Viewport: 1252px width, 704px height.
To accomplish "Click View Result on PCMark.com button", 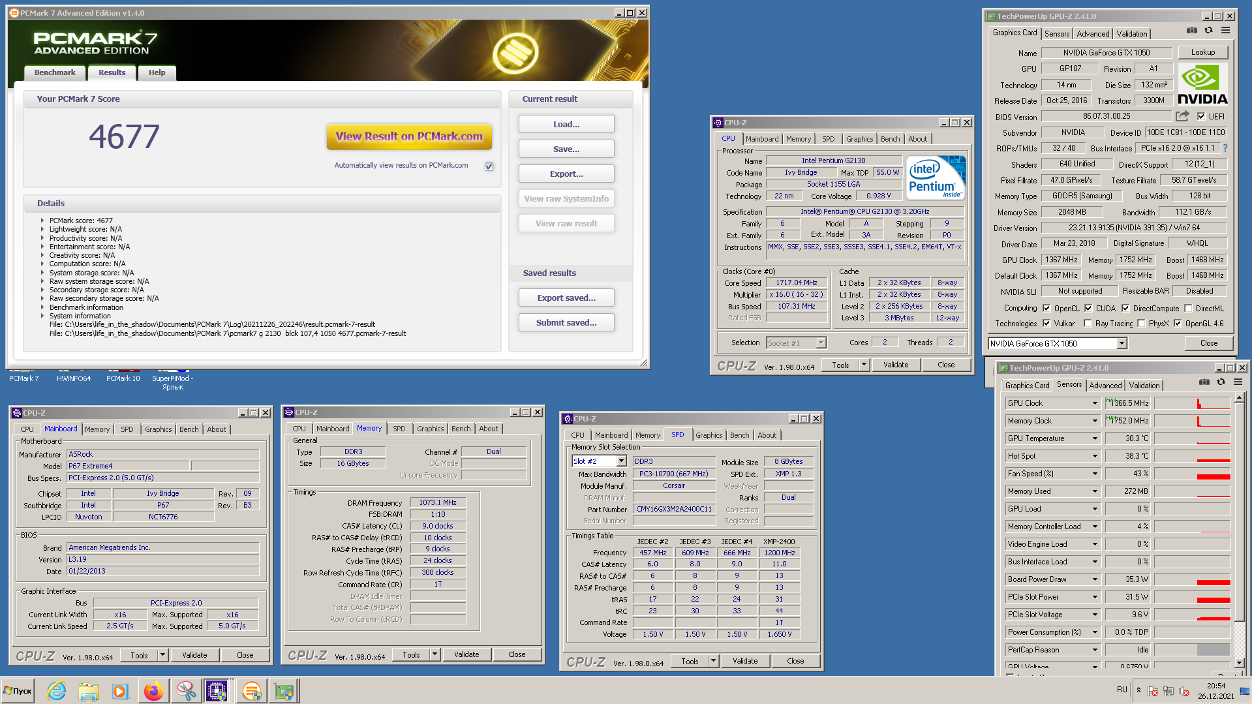I will click(x=409, y=136).
